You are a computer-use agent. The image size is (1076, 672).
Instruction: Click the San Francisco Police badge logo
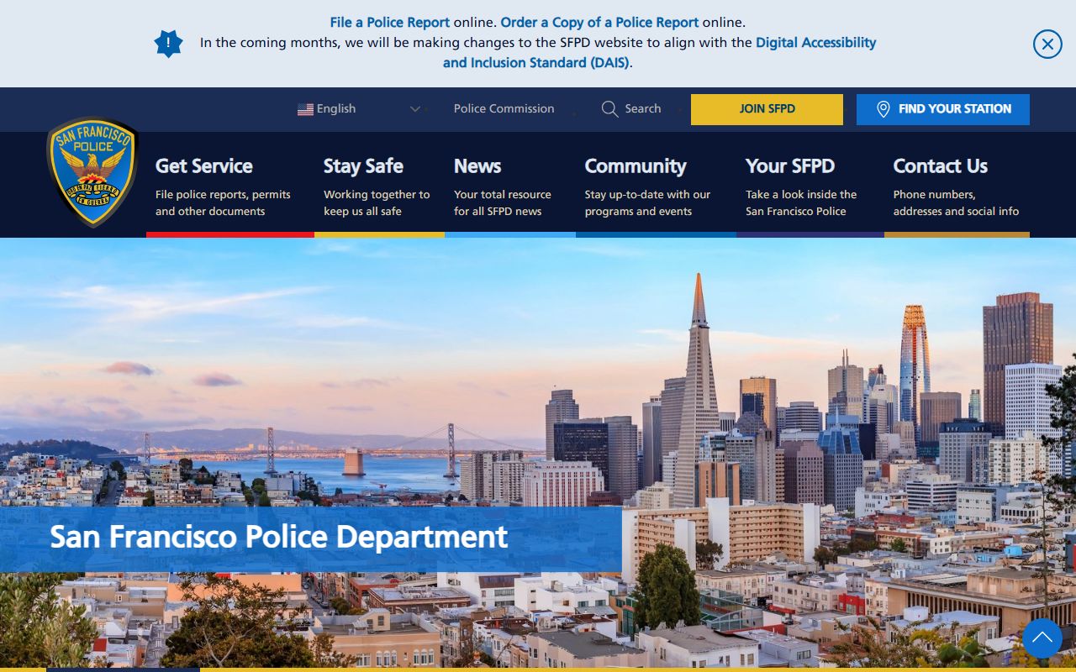[92, 171]
